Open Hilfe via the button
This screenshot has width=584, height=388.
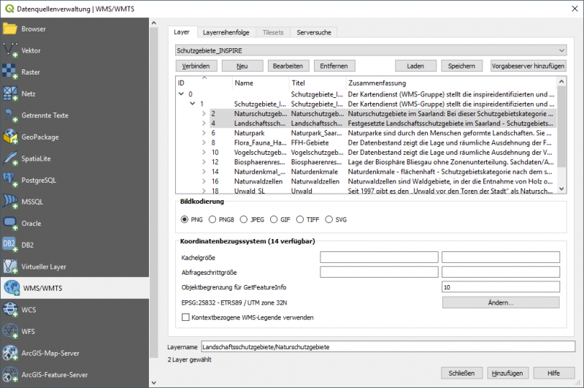pyautogui.click(x=554, y=373)
